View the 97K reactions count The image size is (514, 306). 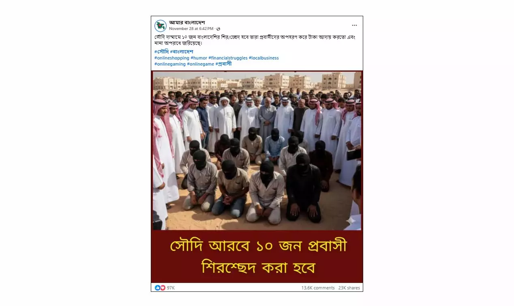pos(171,288)
